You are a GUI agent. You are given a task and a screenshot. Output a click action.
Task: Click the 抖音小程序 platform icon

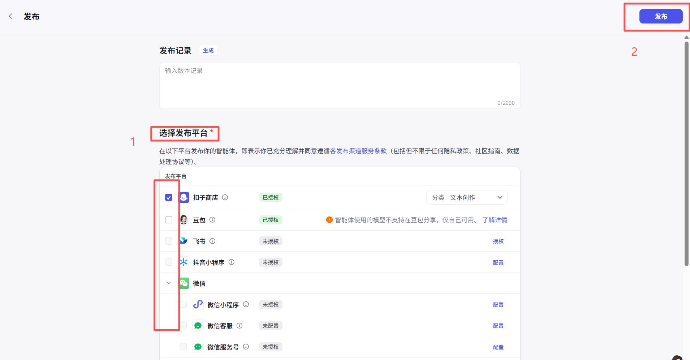tap(184, 262)
